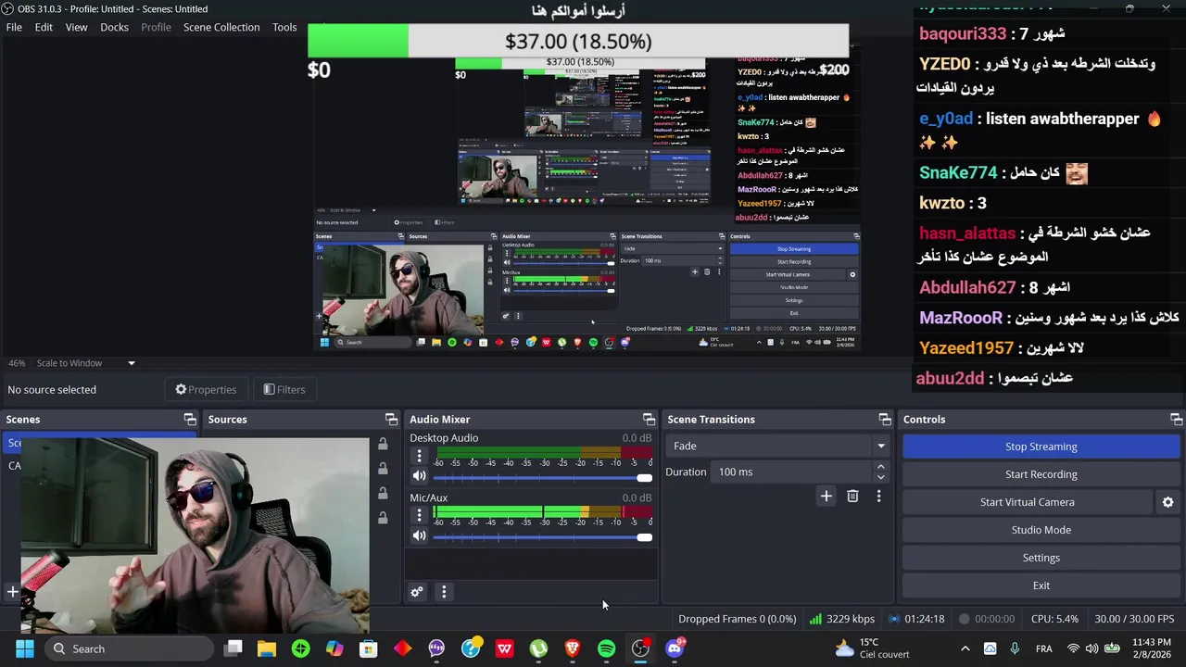1186x667 pixels.
Task: Open source Filters button
Action: 284,390
